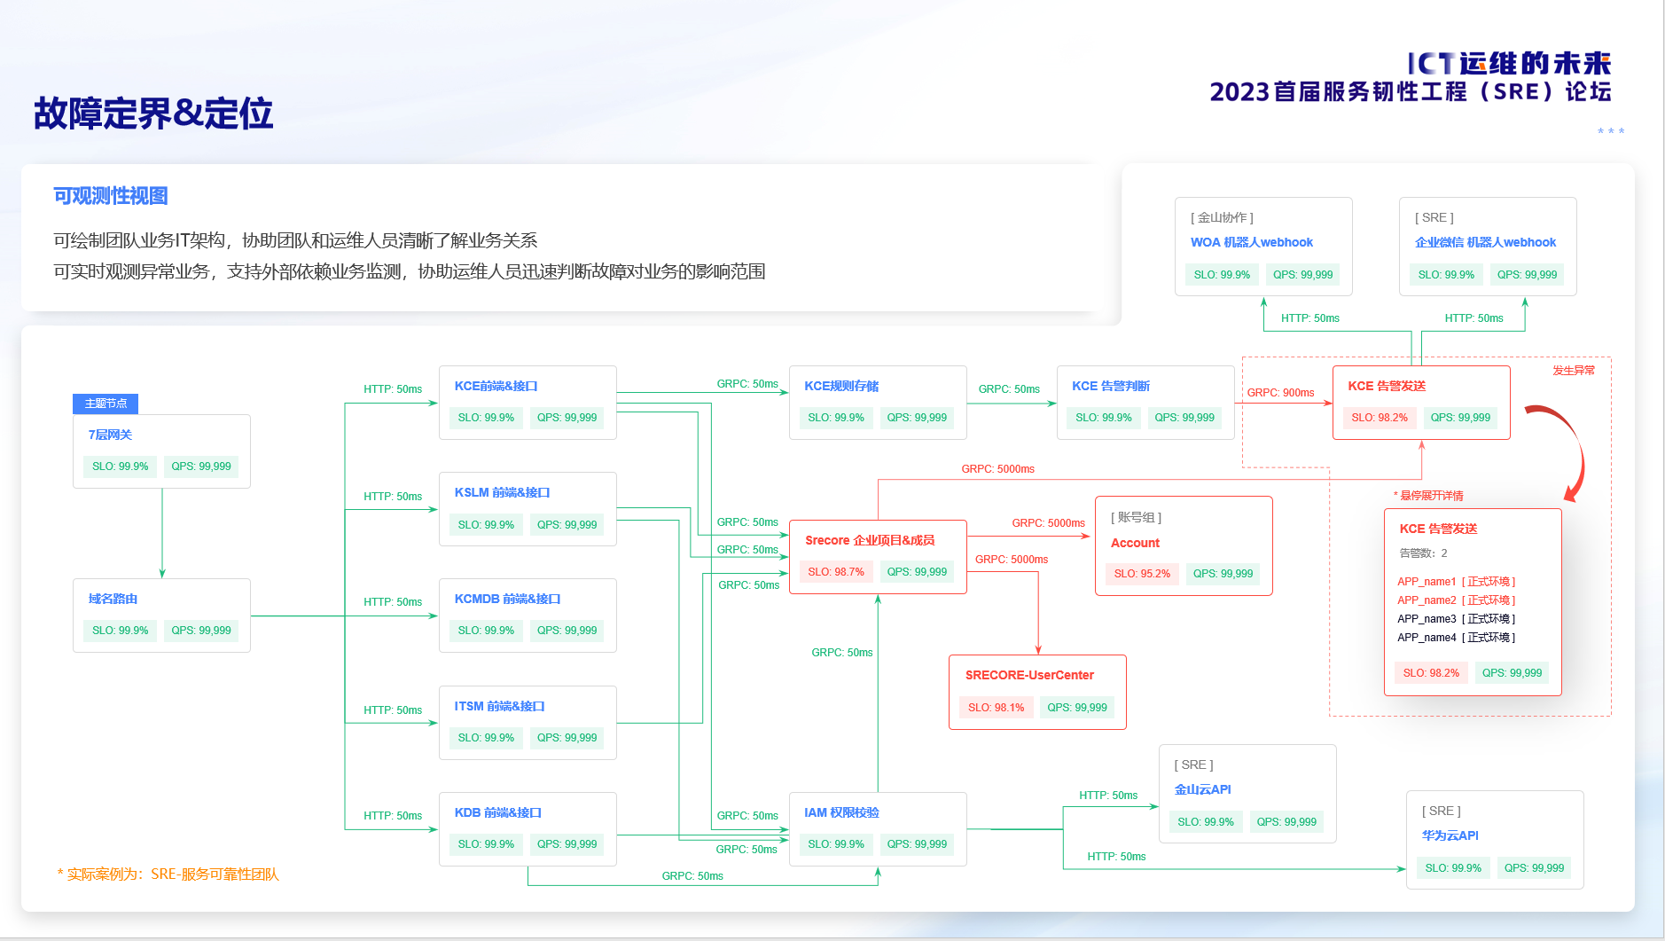Click QPS: 99,999 badge on 华为云API
The width and height of the screenshot is (1665, 941).
[x=1534, y=868]
